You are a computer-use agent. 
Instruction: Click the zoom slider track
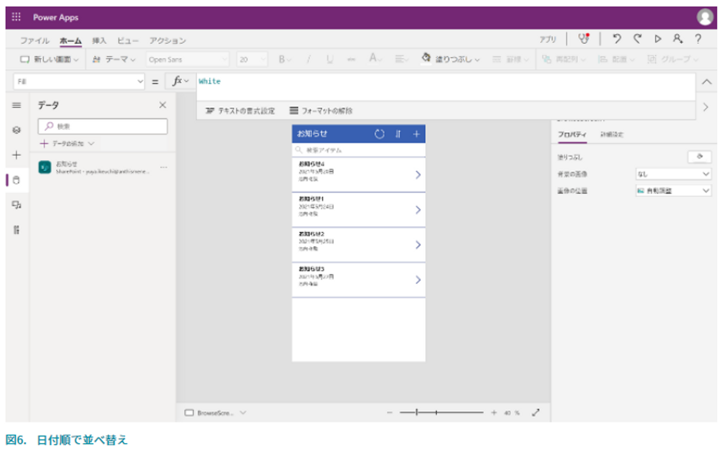pos(441,413)
